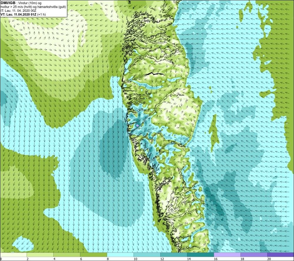Click the 10–12 m/s teal legend swatch
The image size is (294, 261).
click(147, 255)
